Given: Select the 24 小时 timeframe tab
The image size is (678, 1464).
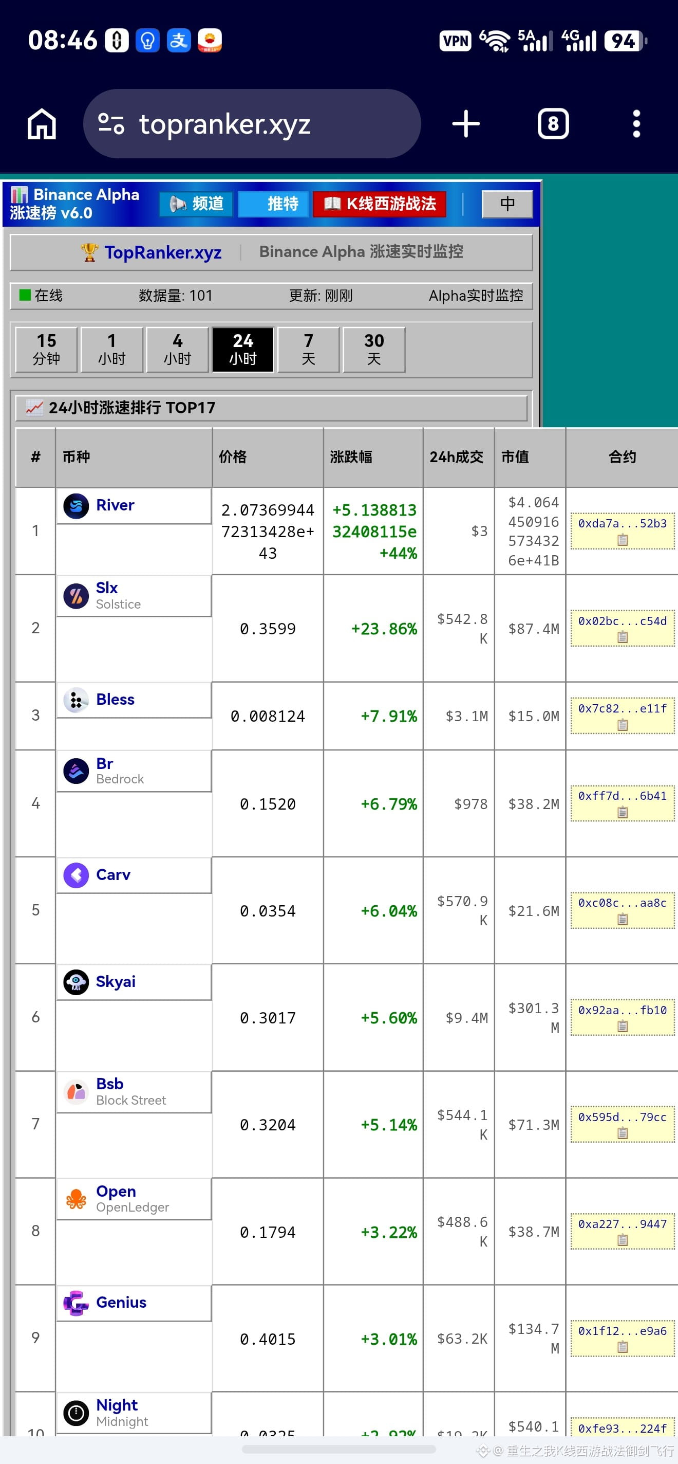Looking at the screenshot, I should pyautogui.click(x=243, y=350).
